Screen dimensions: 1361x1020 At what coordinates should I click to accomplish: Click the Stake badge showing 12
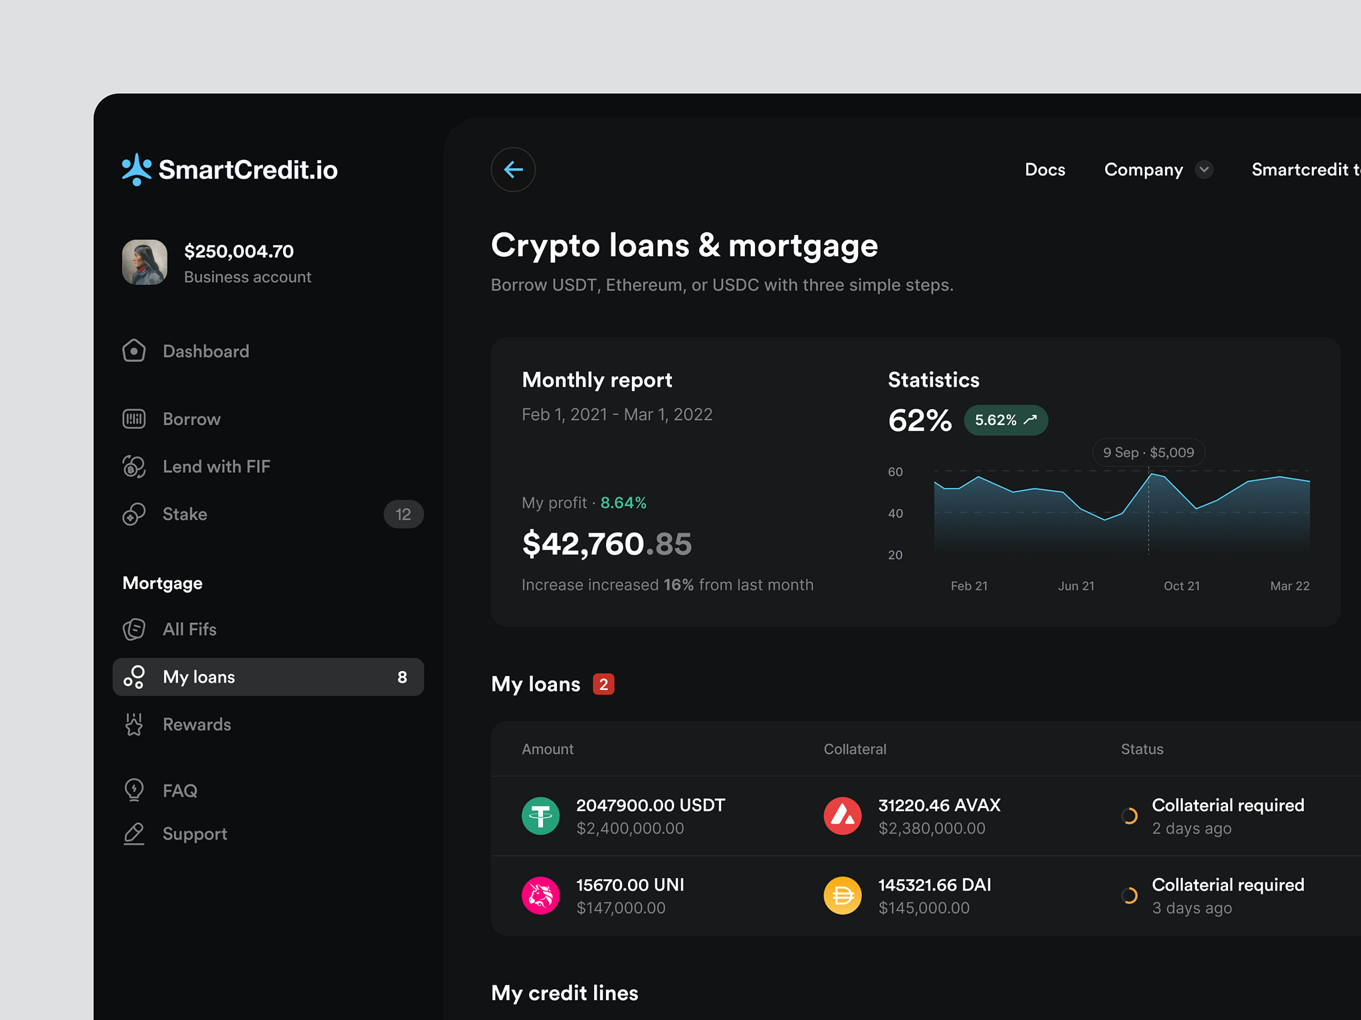click(403, 514)
